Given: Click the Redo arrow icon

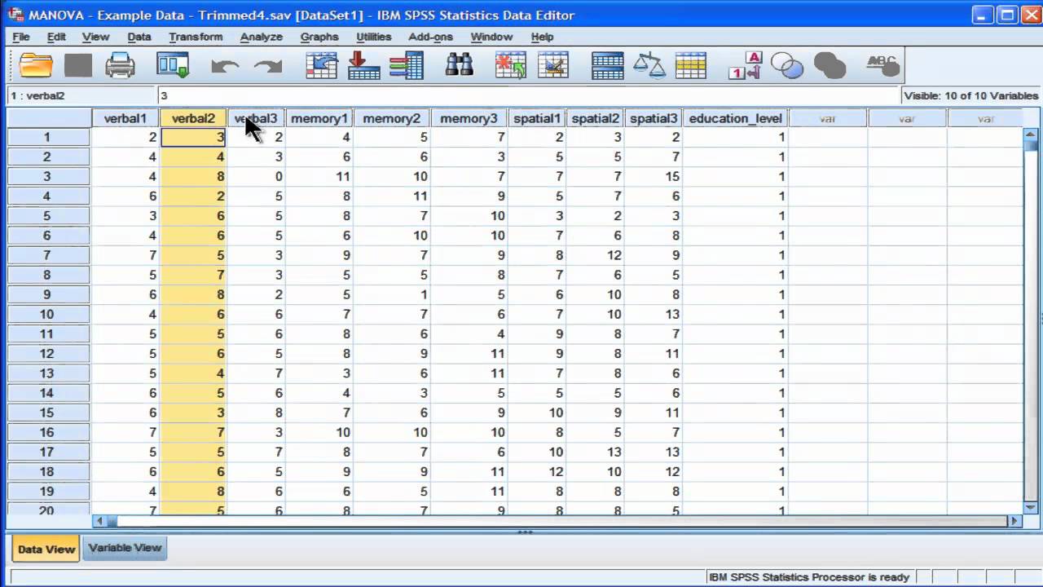Looking at the screenshot, I should click(268, 66).
